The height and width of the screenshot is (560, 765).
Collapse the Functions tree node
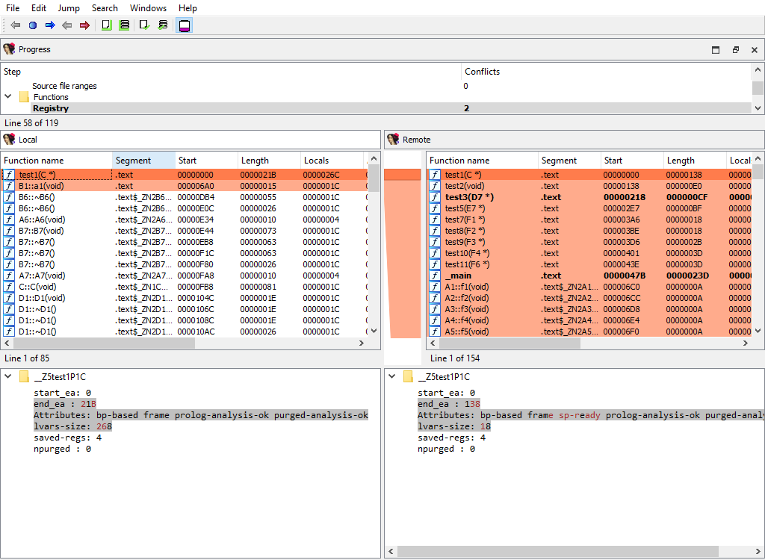click(x=8, y=97)
